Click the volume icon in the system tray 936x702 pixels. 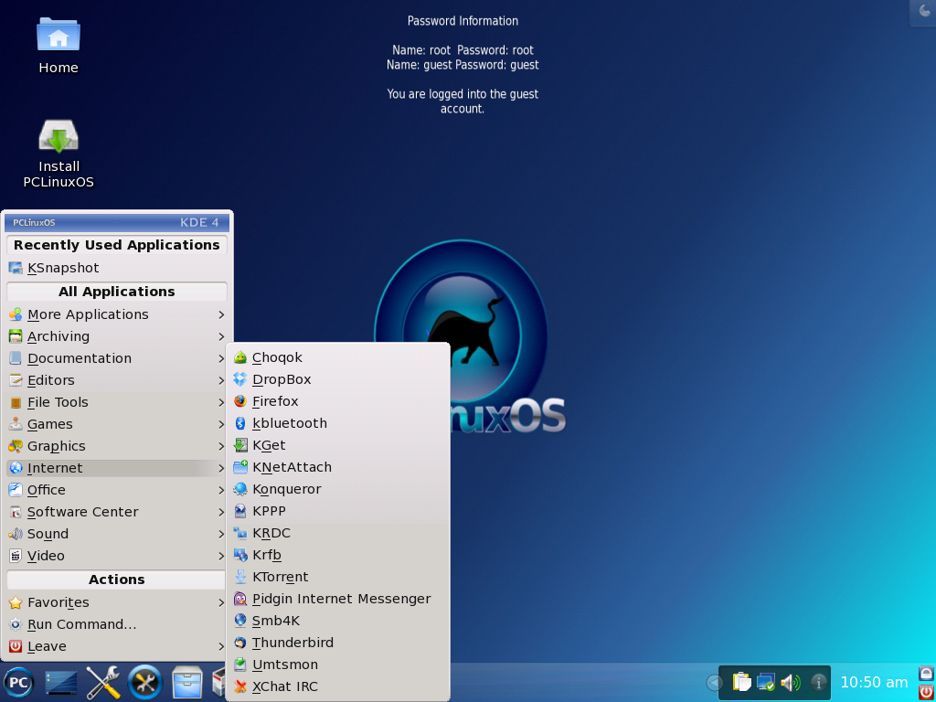(790, 682)
